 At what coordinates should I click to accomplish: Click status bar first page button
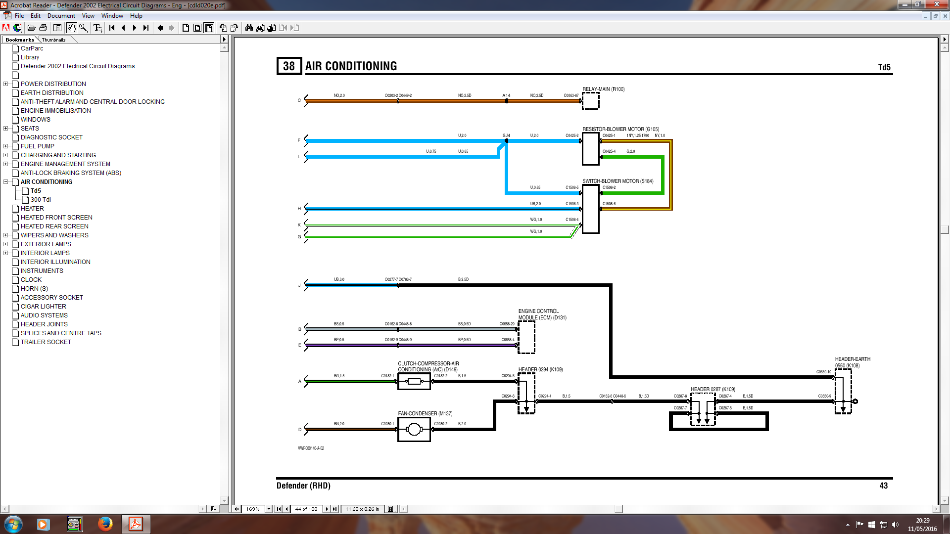click(279, 509)
